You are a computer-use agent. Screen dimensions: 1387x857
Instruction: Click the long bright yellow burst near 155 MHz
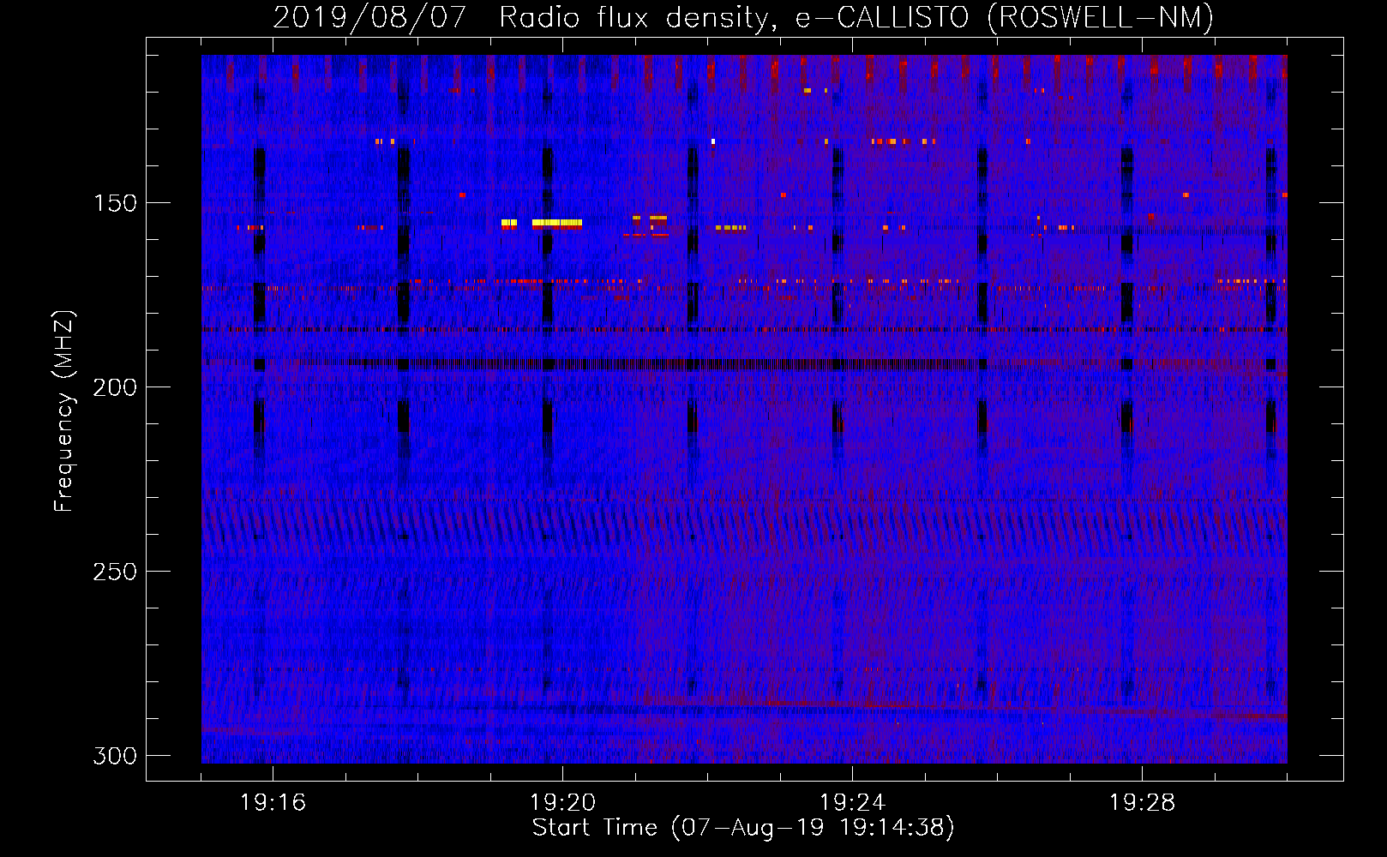557,223
